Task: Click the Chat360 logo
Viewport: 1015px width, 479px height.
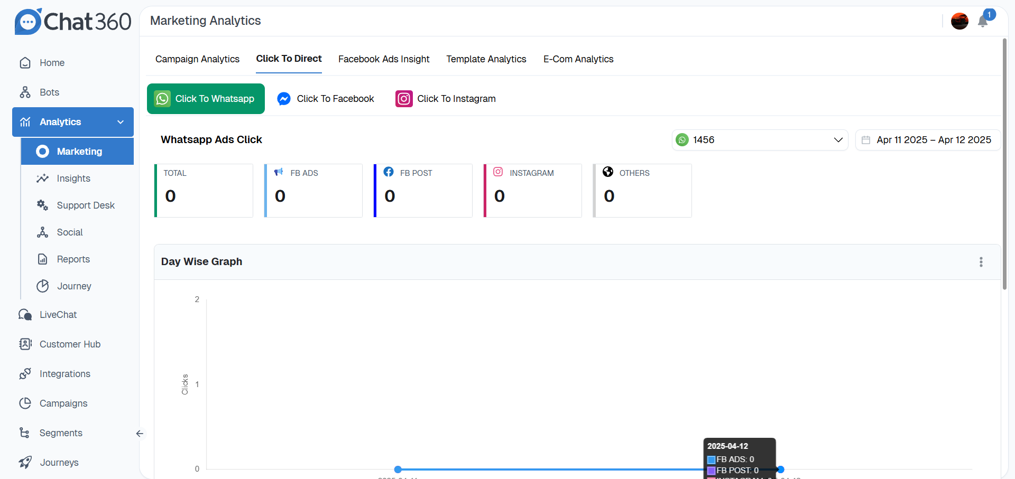Action: point(73,22)
